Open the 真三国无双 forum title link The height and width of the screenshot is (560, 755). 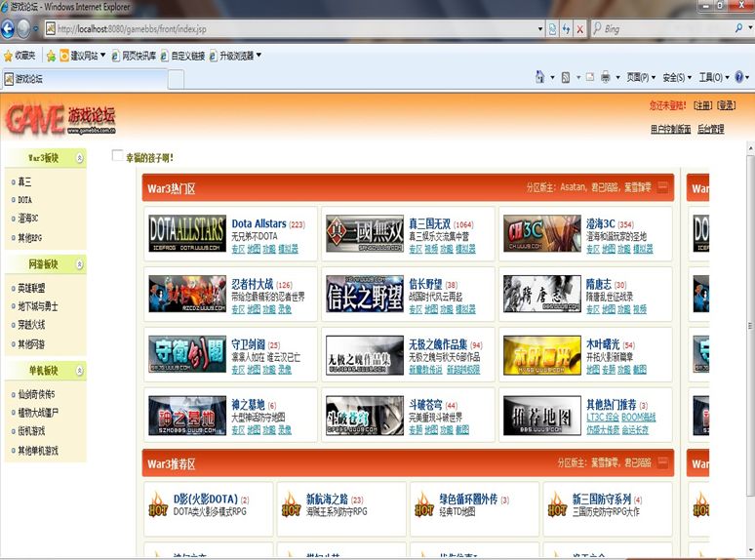point(430,223)
